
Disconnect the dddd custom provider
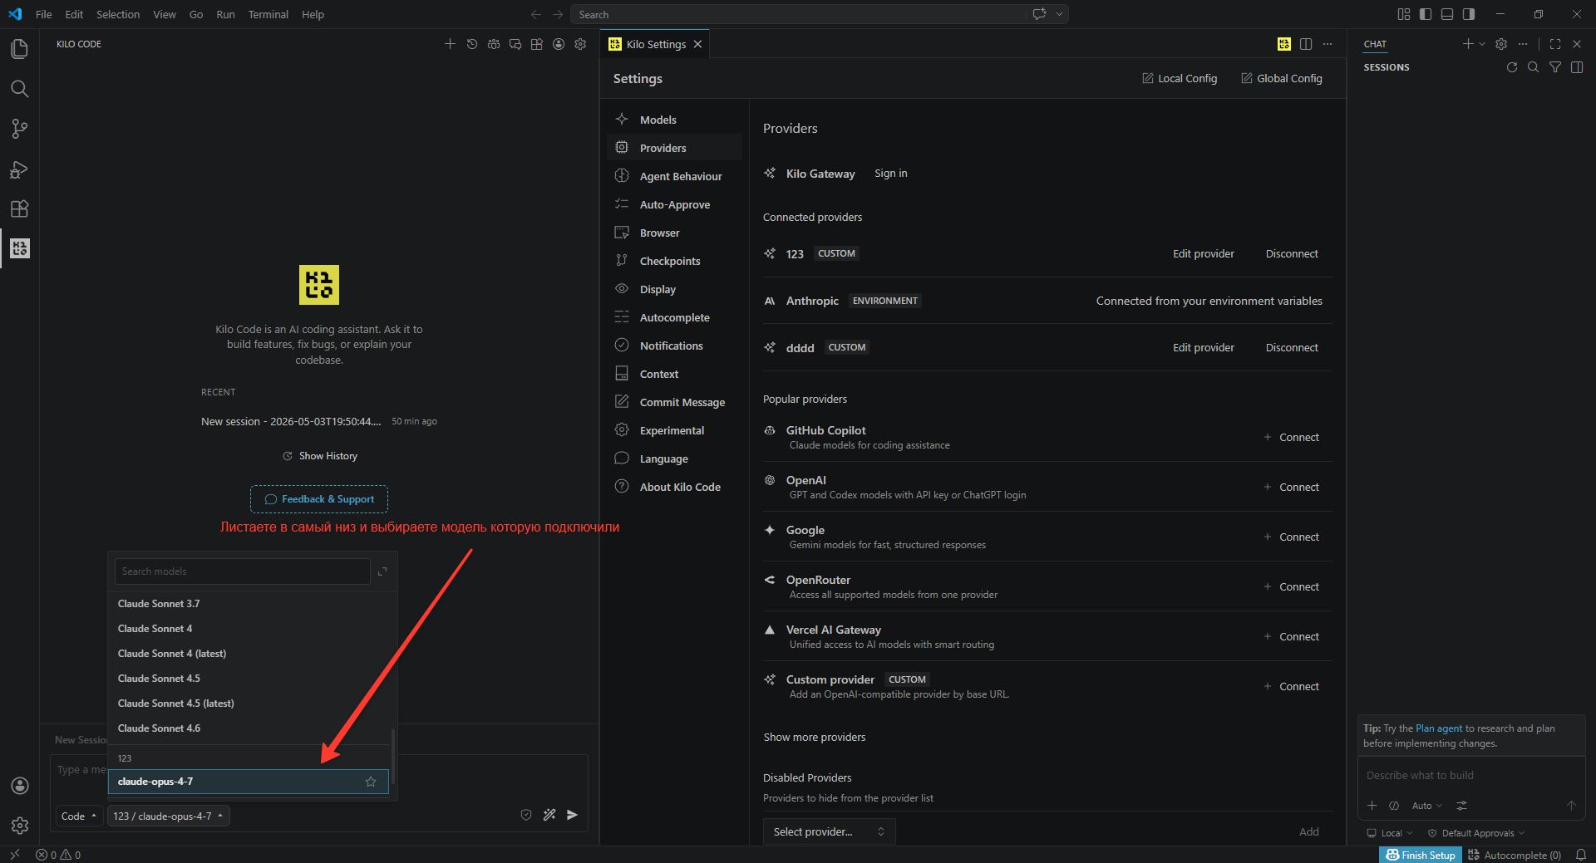pyautogui.click(x=1292, y=347)
